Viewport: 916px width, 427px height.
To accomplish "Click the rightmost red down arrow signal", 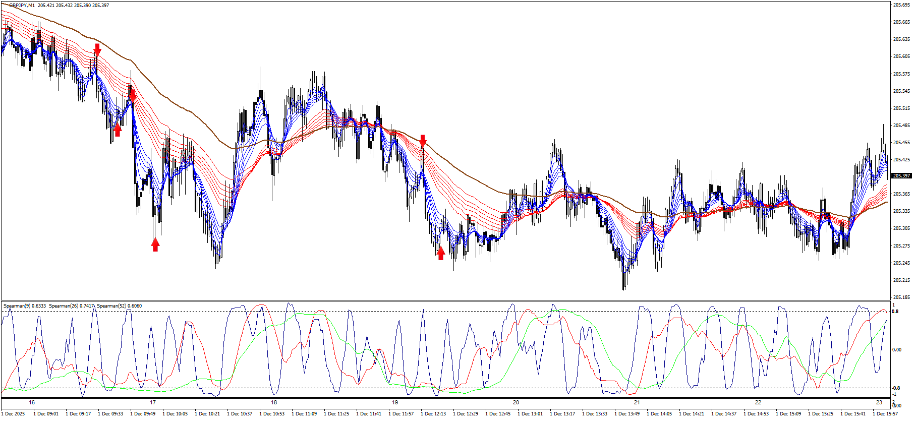I will pyautogui.click(x=423, y=141).
